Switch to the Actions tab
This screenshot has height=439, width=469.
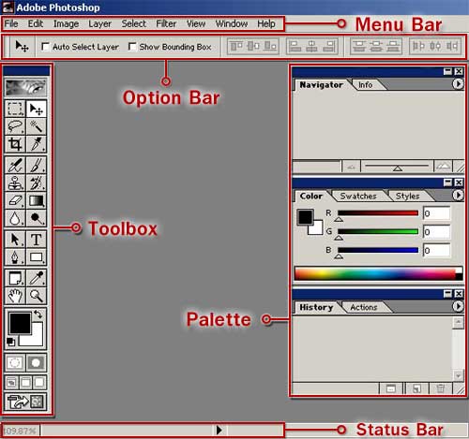(364, 307)
